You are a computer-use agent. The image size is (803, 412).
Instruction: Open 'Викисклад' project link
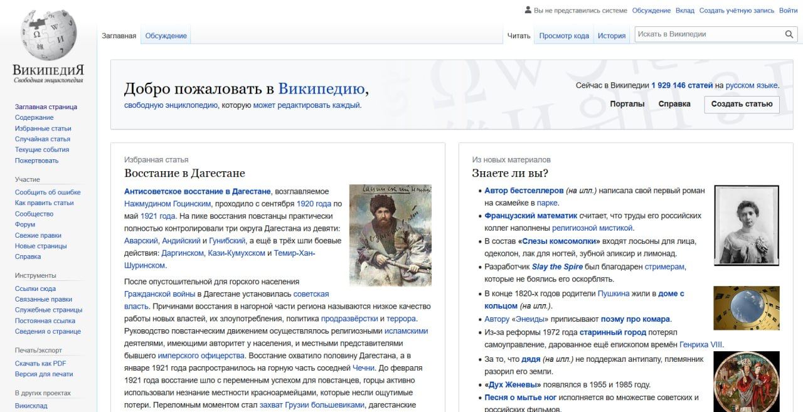[31, 406]
